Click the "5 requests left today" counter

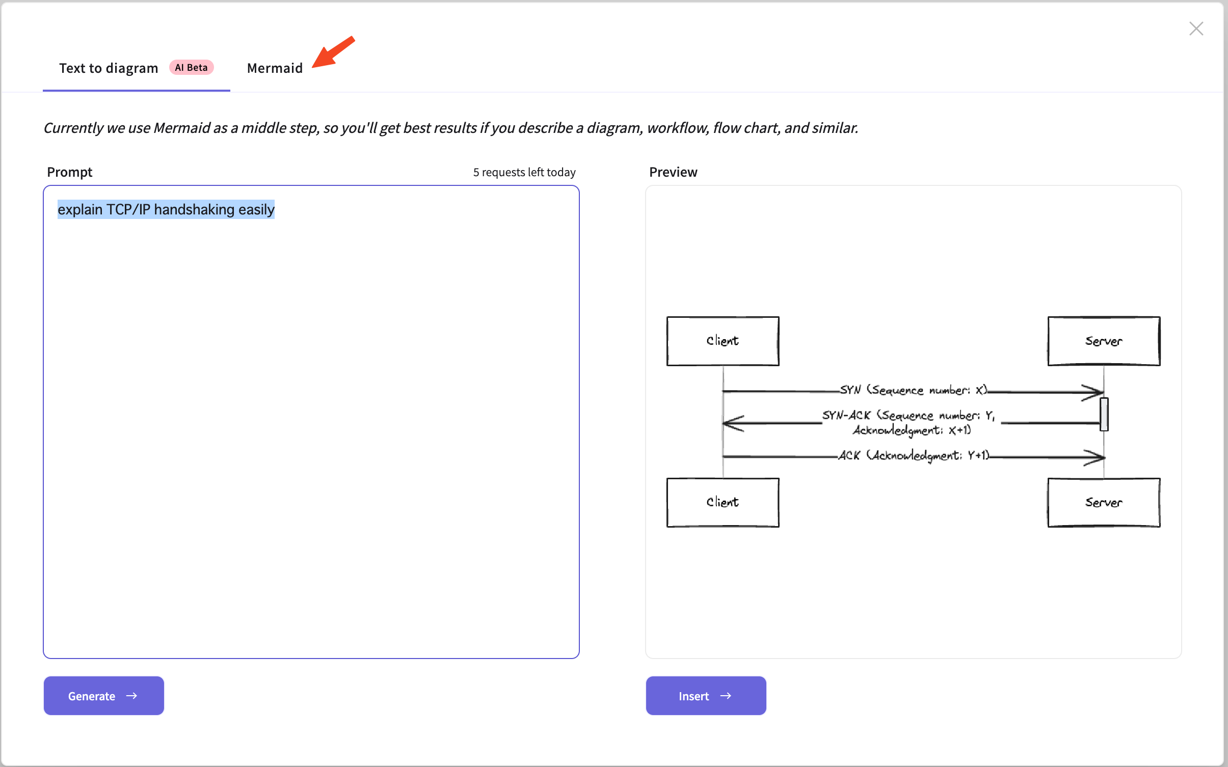[524, 172]
